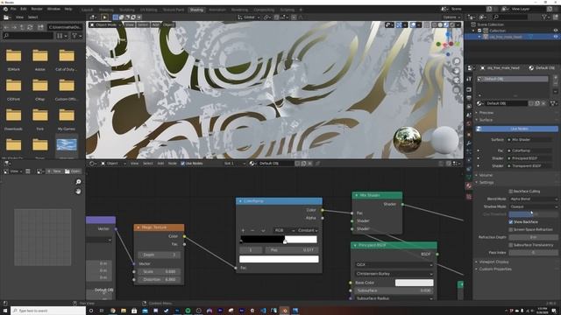
Task: Open the Render menu
Action: coord(37,9)
